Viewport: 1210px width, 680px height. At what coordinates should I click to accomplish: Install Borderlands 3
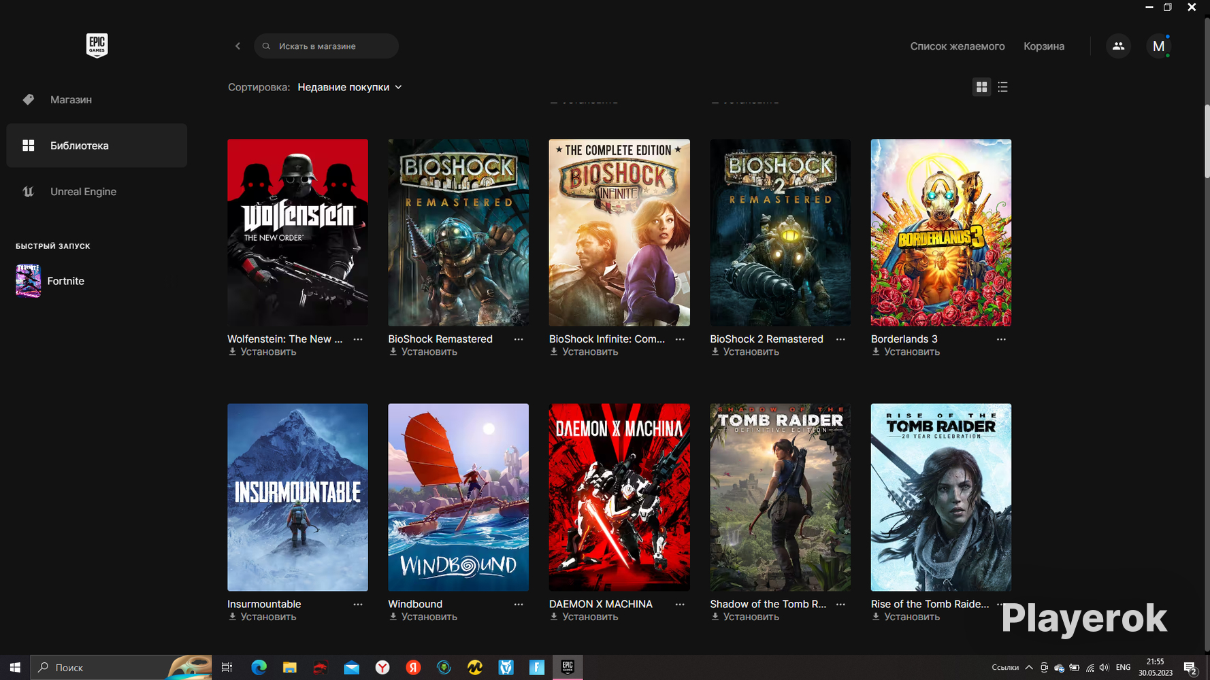906,352
